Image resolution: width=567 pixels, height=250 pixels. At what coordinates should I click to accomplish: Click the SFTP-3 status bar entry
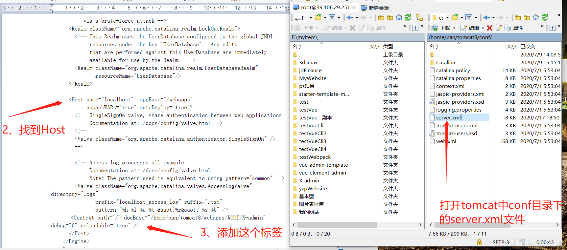[500, 242]
